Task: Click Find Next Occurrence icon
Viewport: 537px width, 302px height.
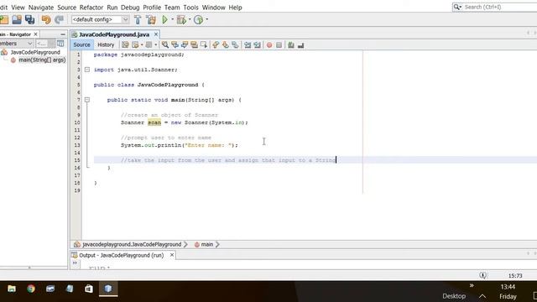Action: (185, 44)
